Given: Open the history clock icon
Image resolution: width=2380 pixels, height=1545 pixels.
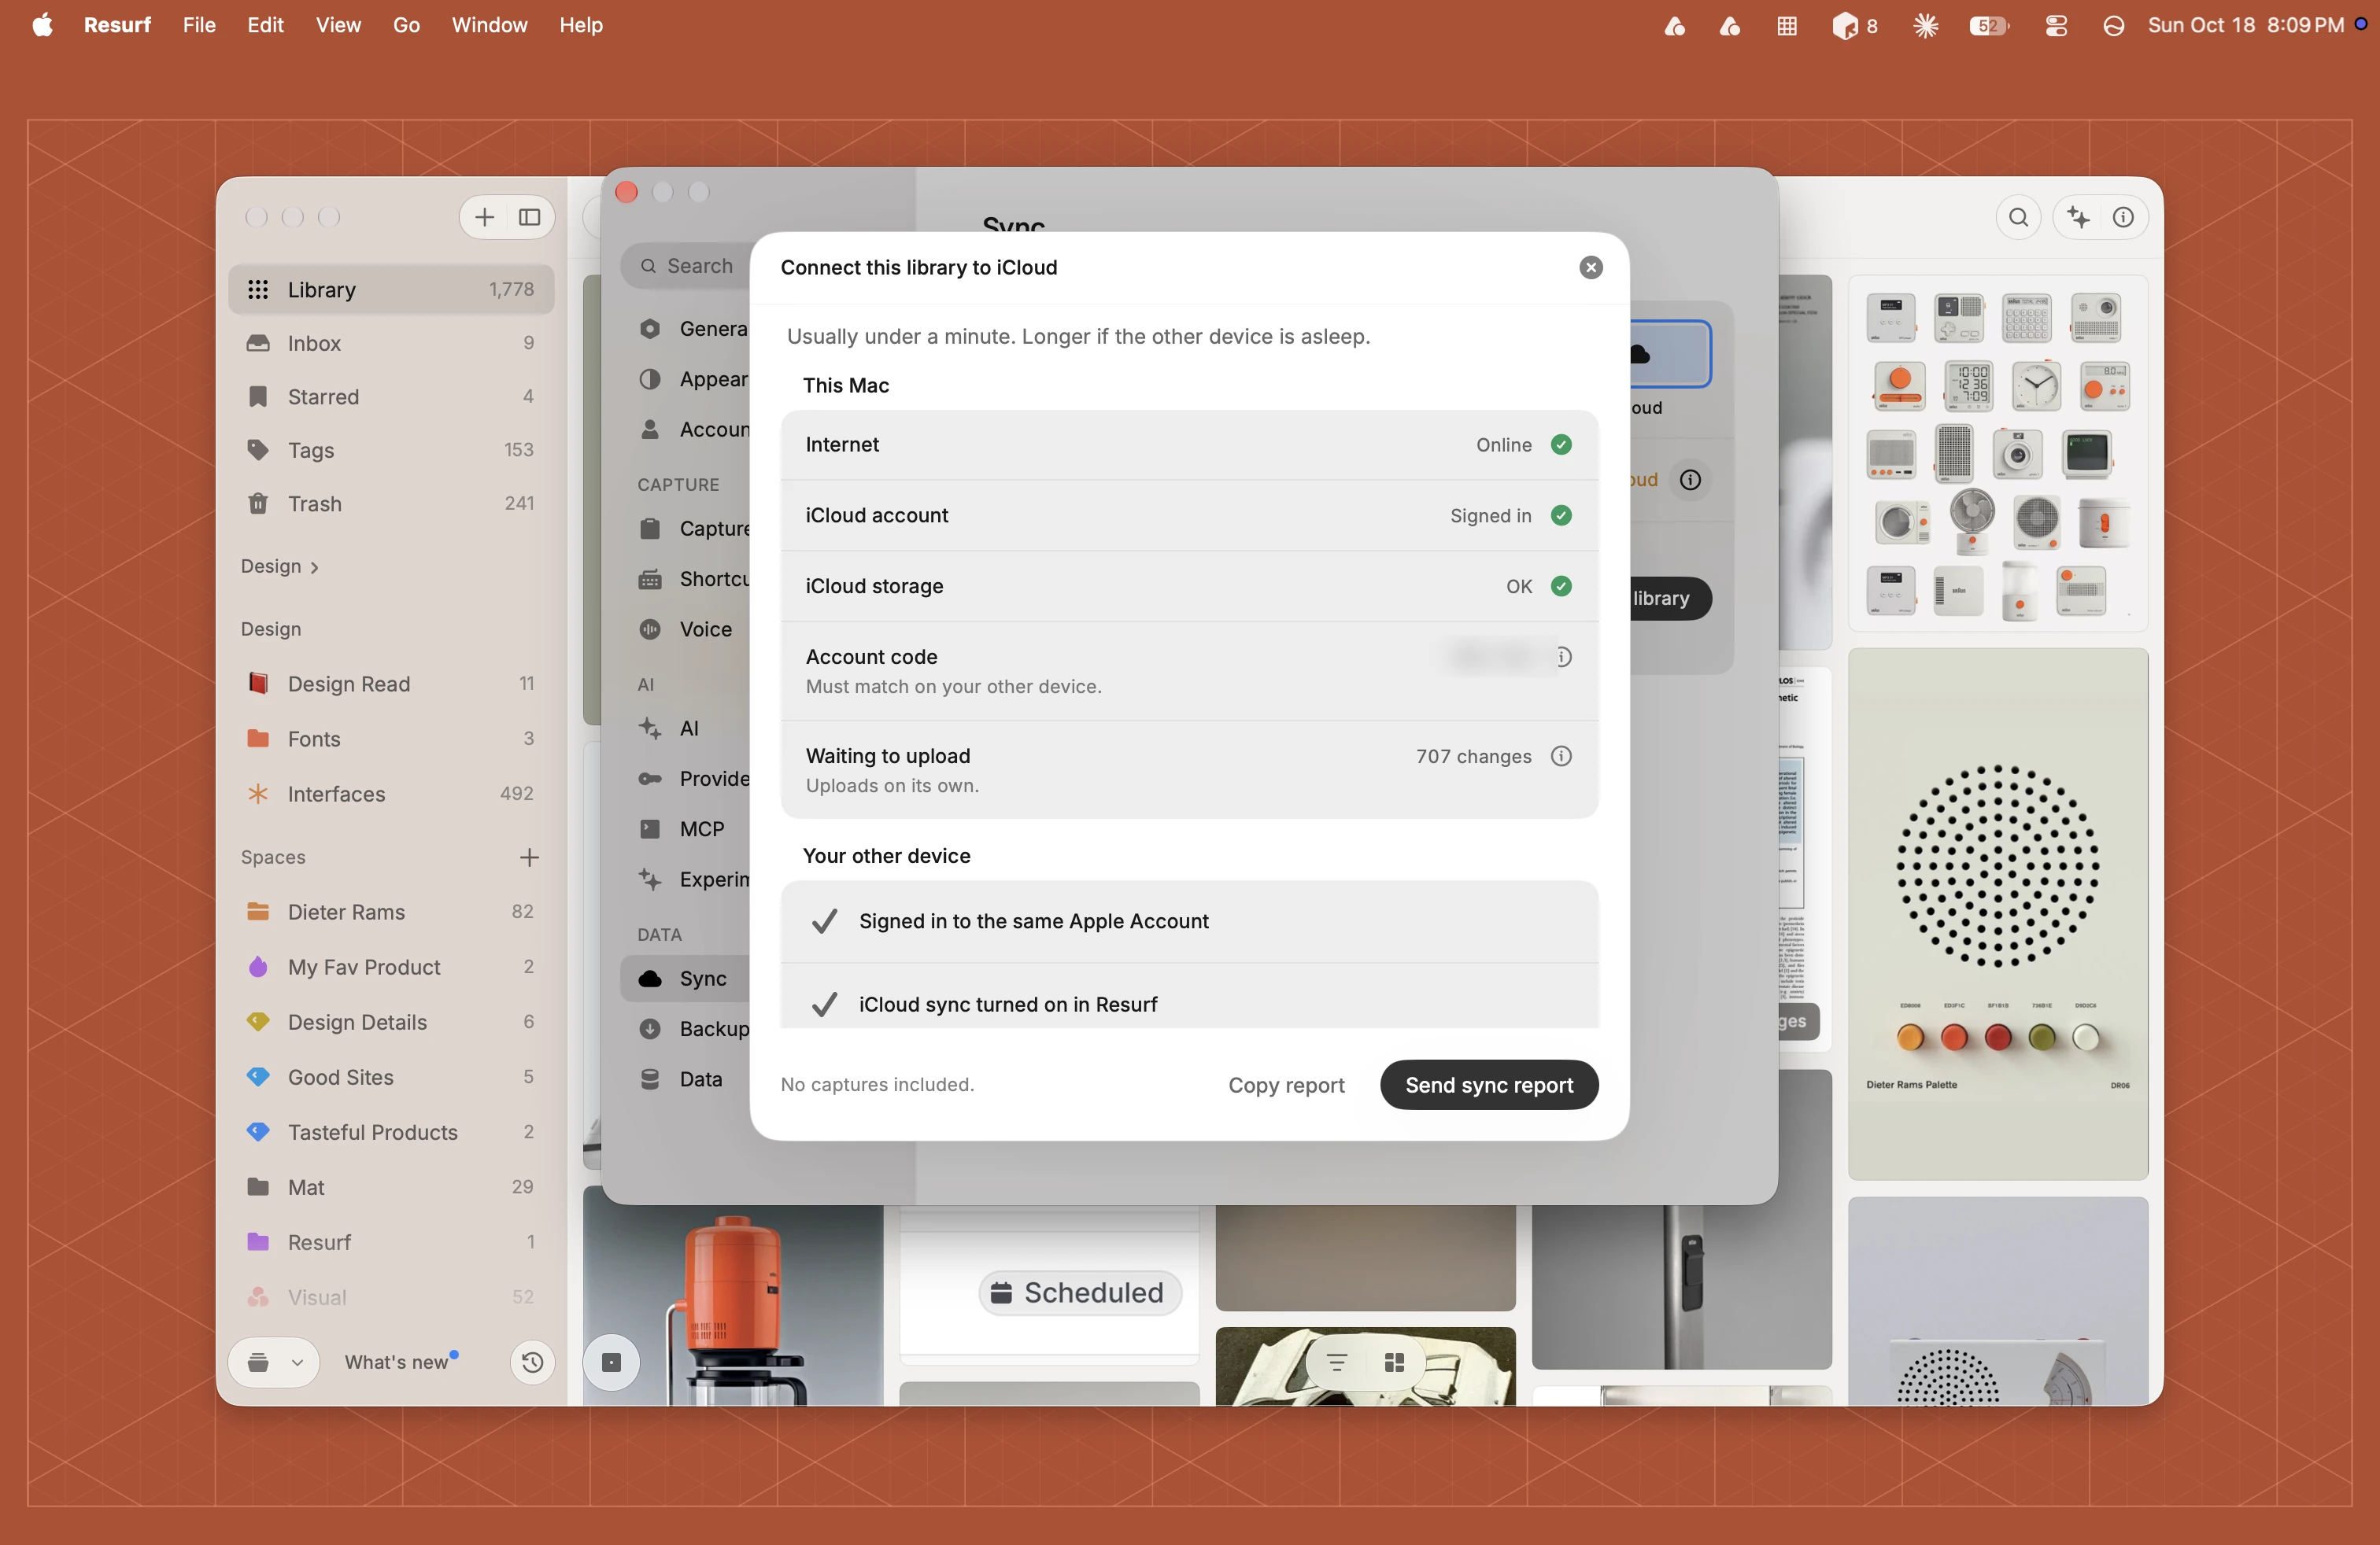Looking at the screenshot, I should (532, 1362).
